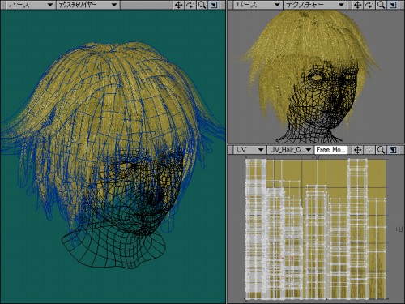Click the zoom magnifier of the UV viewport
The image size is (405, 304).
(381, 150)
